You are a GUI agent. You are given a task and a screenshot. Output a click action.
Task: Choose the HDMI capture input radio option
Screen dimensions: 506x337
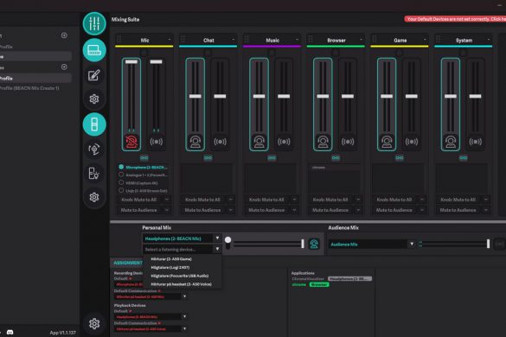tap(121, 182)
